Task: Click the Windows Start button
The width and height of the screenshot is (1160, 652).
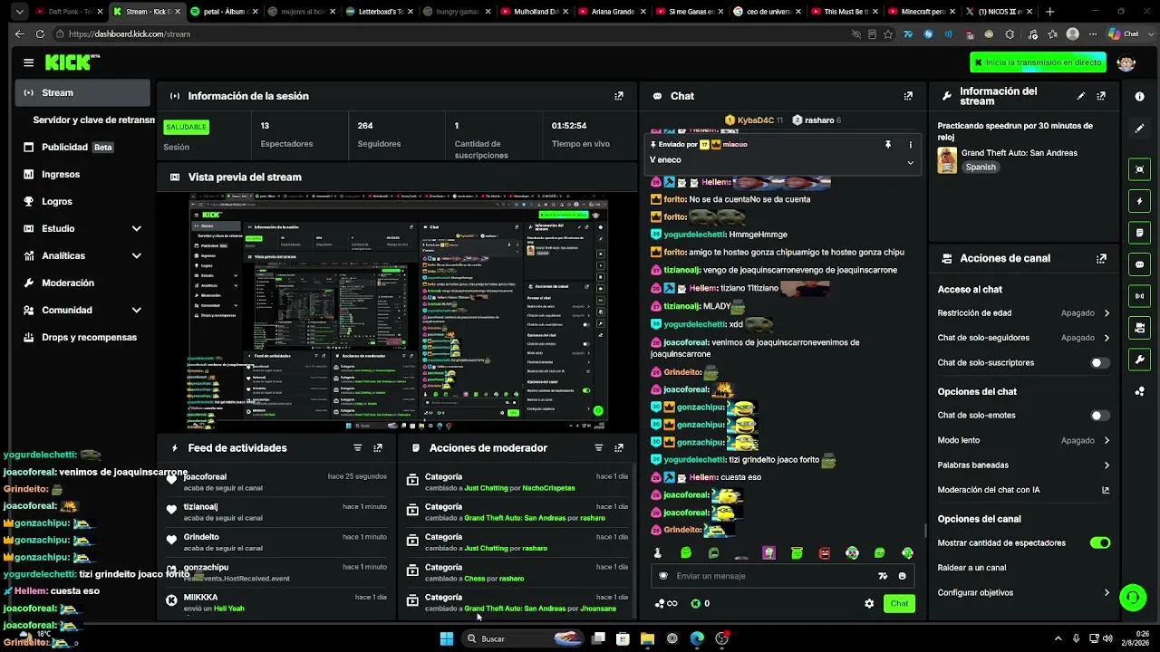Action: point(447,638)
